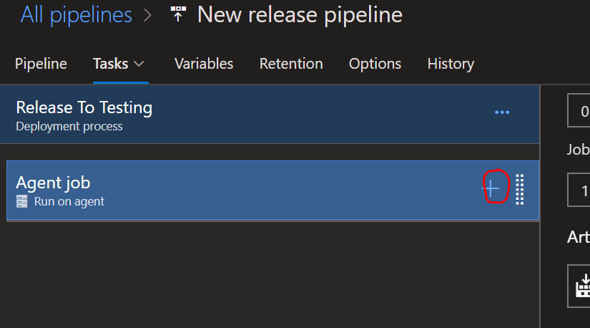Select the Agent job row

[215, 190]
